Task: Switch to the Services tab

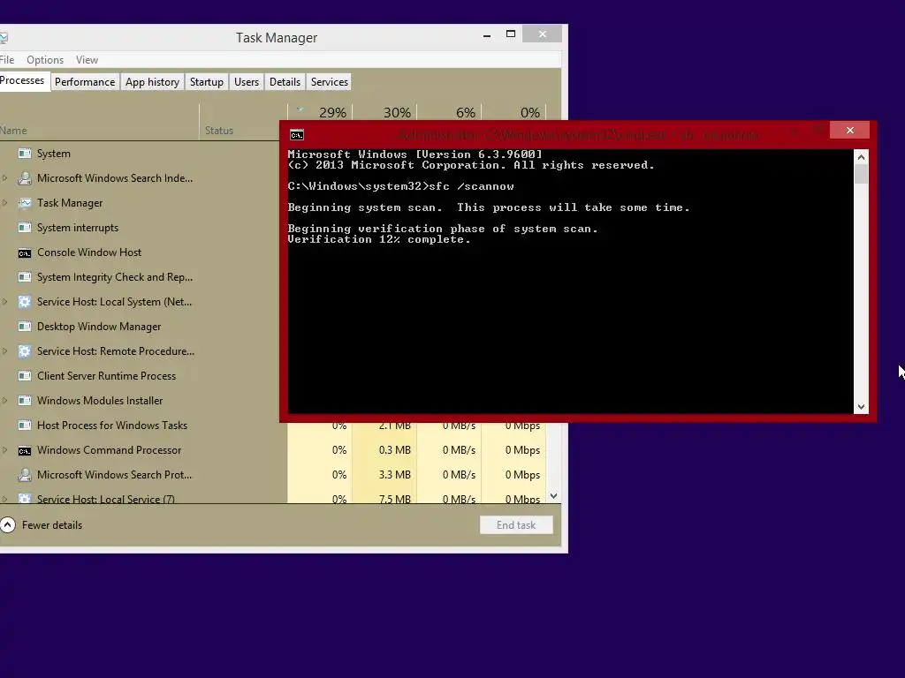Action: 330,82
